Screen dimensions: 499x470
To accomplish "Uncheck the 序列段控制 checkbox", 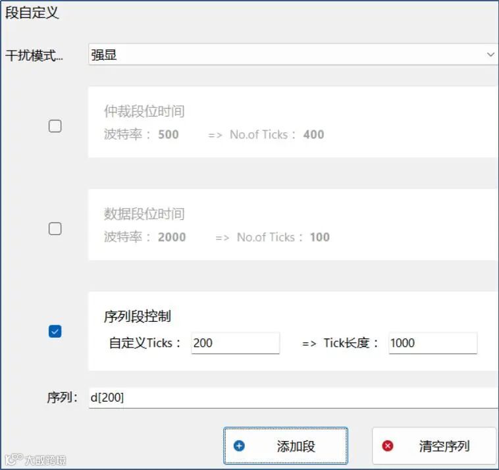I will click(55, 331).
